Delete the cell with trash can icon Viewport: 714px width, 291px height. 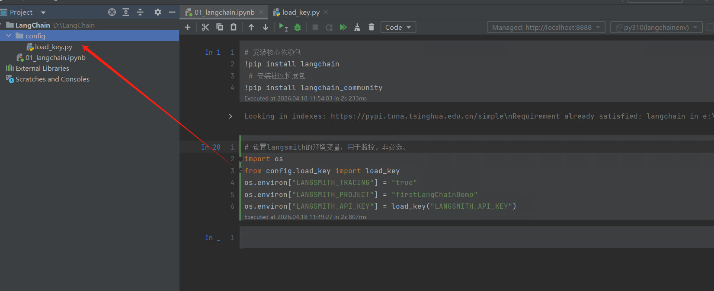pos(371,27)
